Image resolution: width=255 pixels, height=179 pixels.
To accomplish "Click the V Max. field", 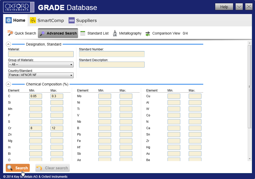I will (126, 115).
